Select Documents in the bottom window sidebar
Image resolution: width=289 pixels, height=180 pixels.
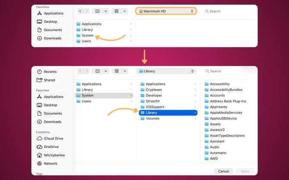coord(50,113)
